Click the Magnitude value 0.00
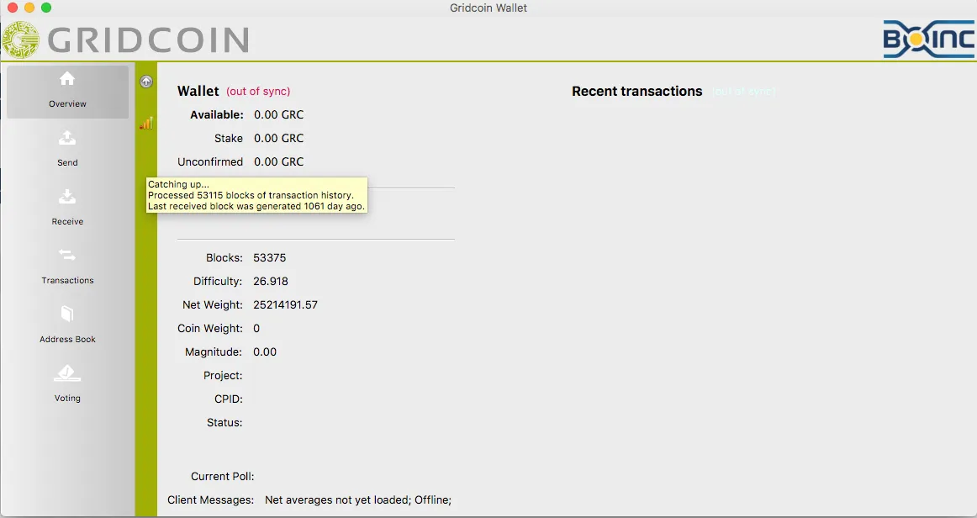 point(265,352)
